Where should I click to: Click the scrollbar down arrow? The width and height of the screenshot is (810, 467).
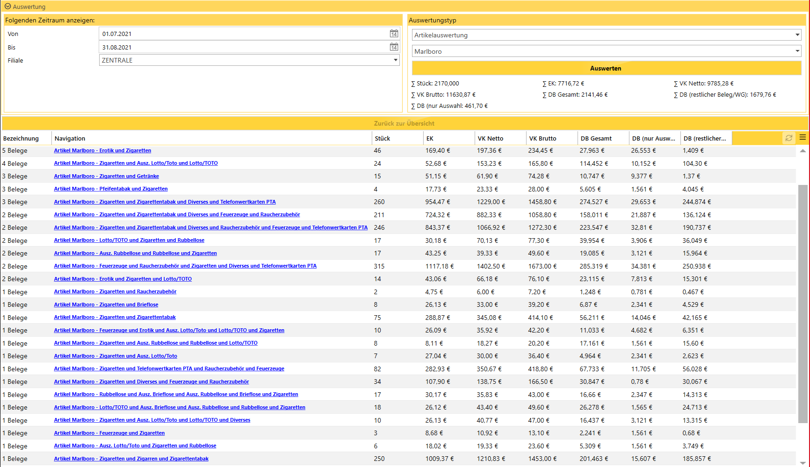click(x=803, y=462)
